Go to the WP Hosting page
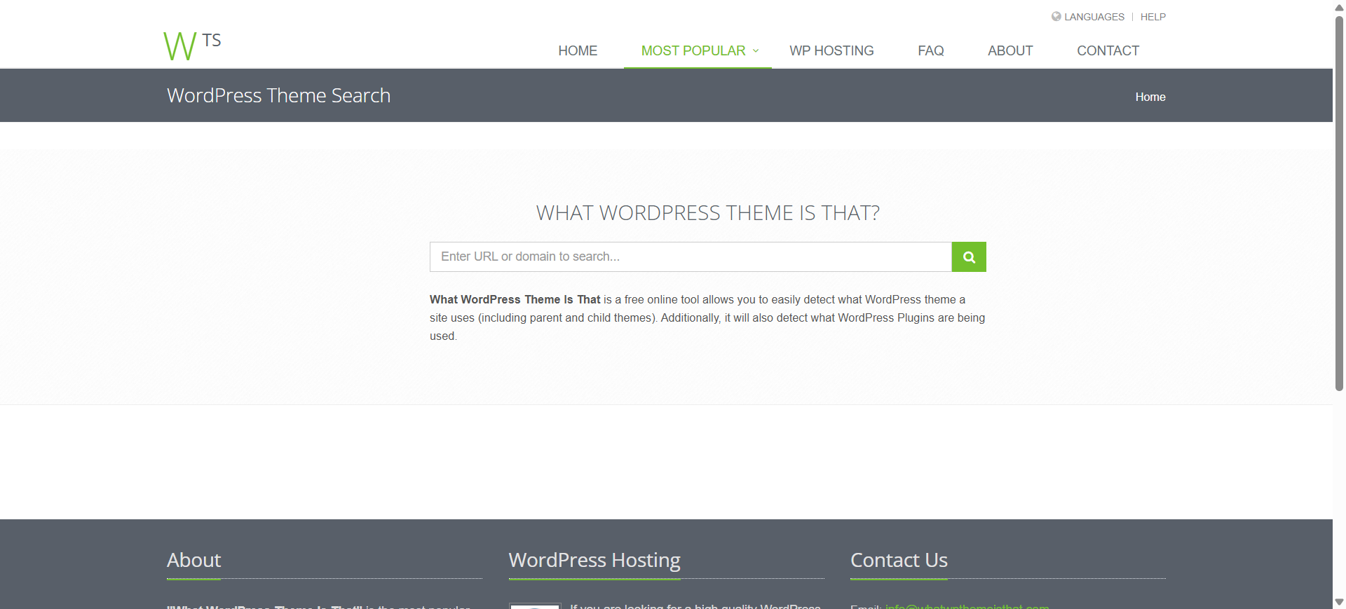1346x609 pixels. tap(831, 51)
